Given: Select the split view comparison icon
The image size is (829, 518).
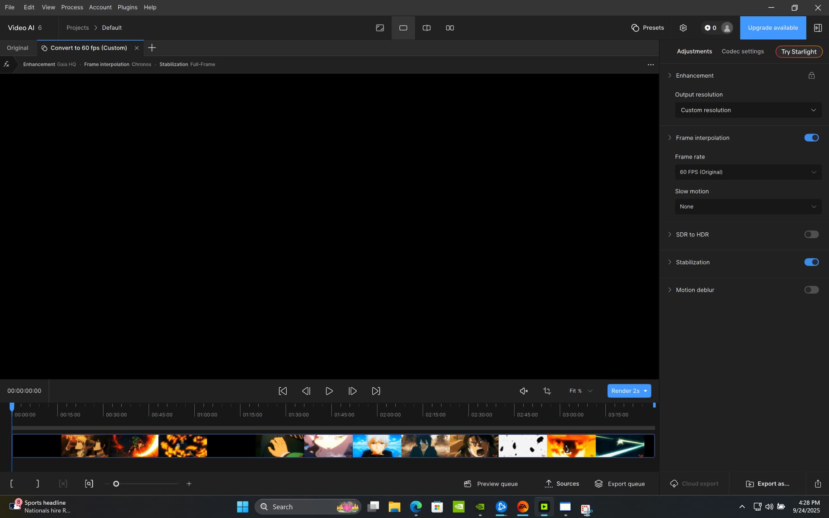Looking at the screenshot, I should coord(426,28).
